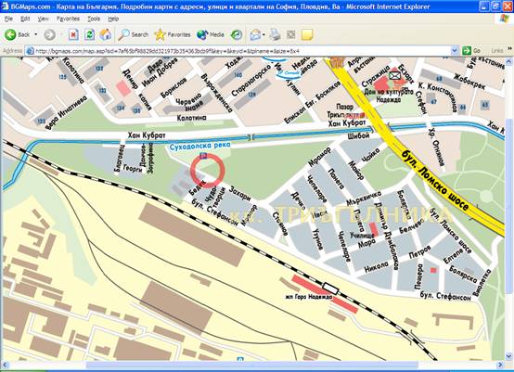The height and width of the screenshot is (372, 514).
Task: Click the 'Чайка' street label
Action: [370, 155]
